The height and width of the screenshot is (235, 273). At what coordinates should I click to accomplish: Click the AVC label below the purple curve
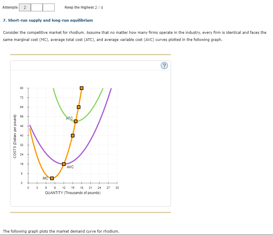point(70,167)
